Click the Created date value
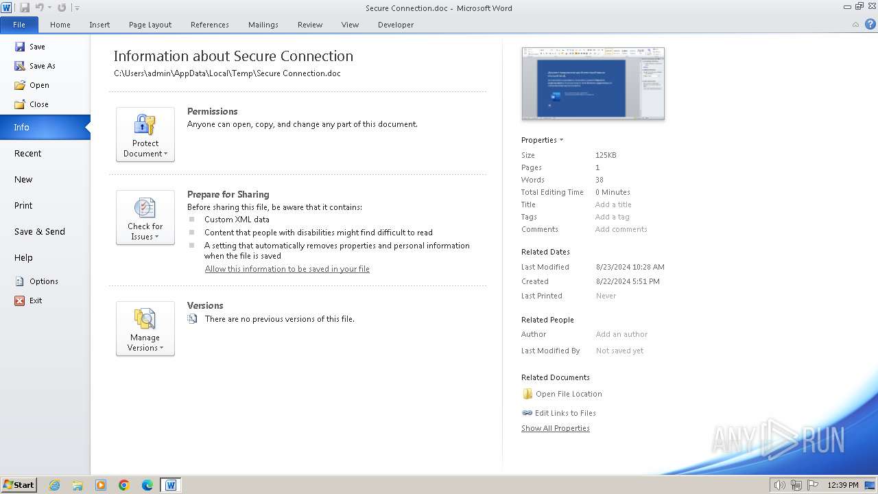Image resolution: width=878 pixels, height=494 pixels. pos(628,281)
